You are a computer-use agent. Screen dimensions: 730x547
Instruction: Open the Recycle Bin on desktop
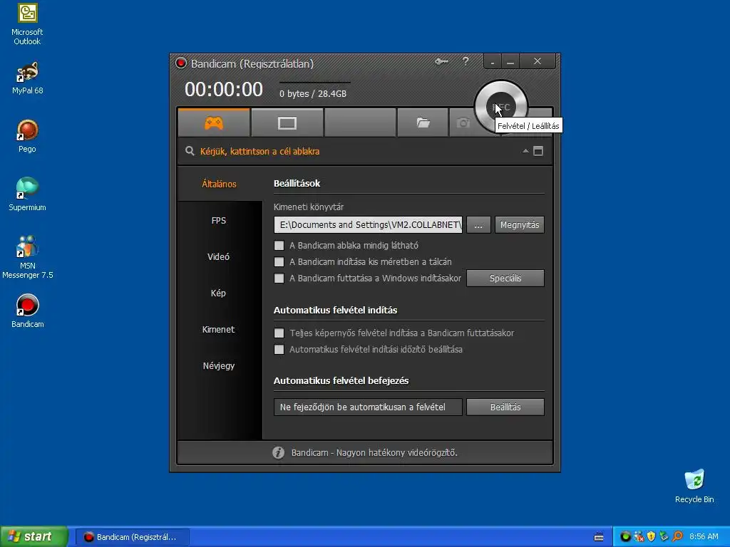point(694,486)
